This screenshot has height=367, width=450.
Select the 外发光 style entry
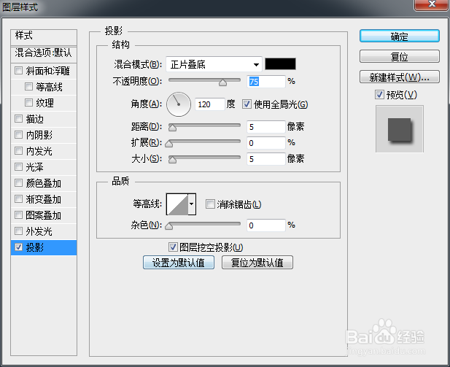[x=44, y=231]
